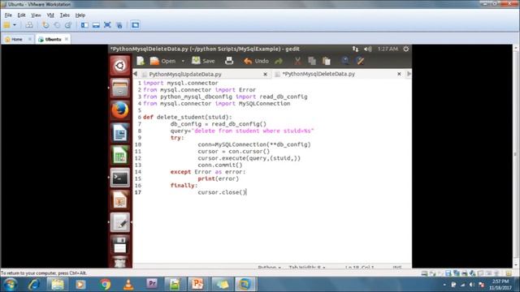Undo the last edit in gedit

pyautogui.click(x=257, y=61)
